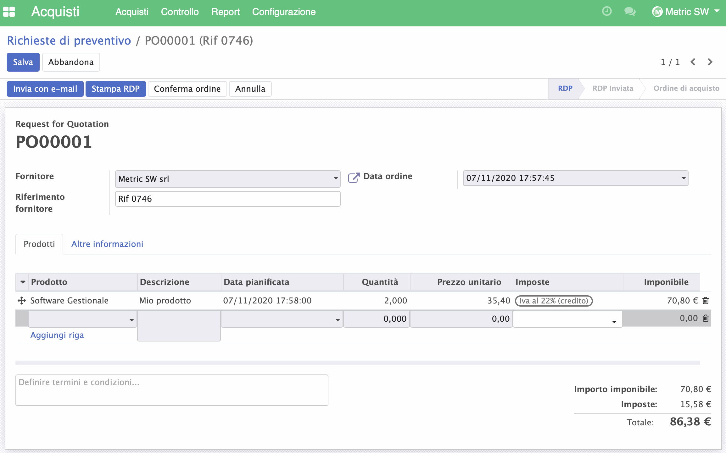The width and height of the screenshot is (726, 453).
Task: Open the column options caret in table header
Action: tap(23, 282)
